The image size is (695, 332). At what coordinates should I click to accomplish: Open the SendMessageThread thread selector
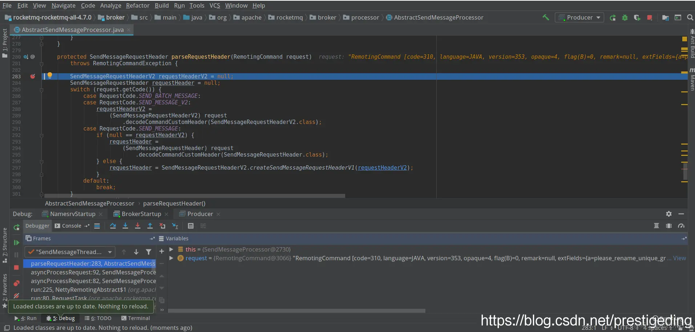pos(70,252)
